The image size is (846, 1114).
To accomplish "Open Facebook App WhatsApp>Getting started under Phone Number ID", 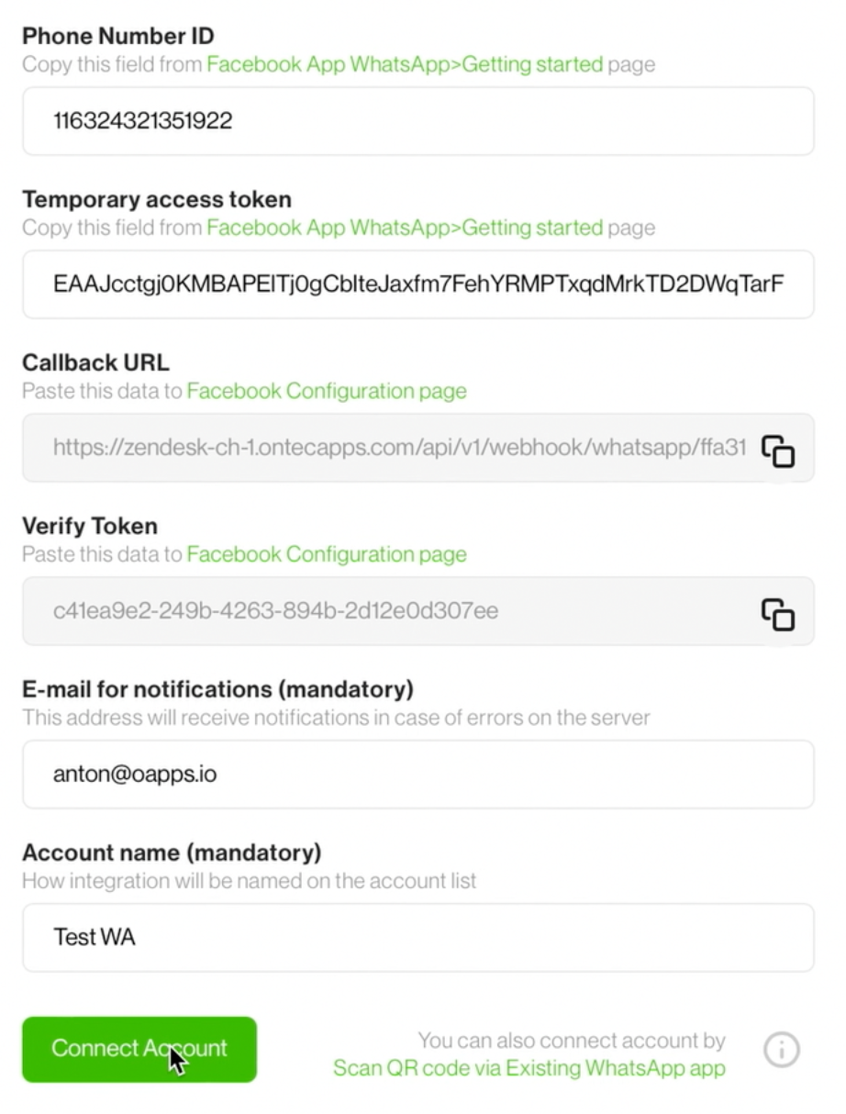I will tap(405, 64).
